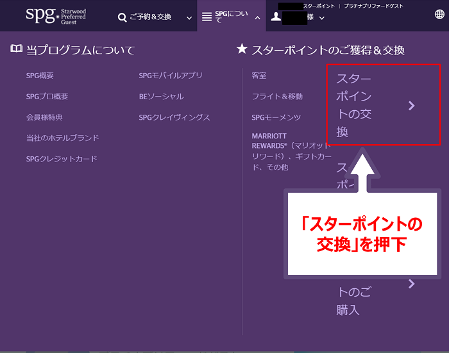Open the BEソーシャル link
The width and height of the screenshot is (449, 353).
pyautogui.click(x=161, y=96)
